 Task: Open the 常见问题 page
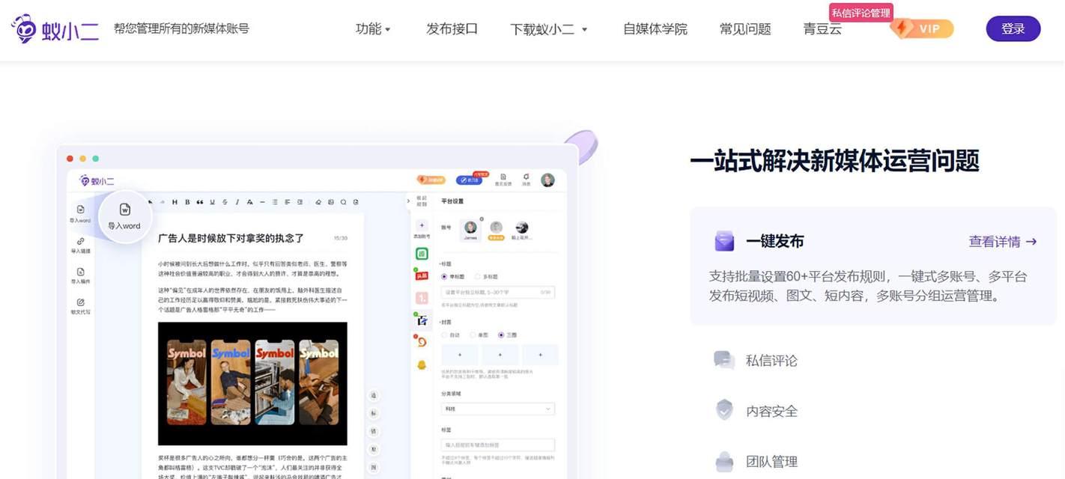[745, 29]
